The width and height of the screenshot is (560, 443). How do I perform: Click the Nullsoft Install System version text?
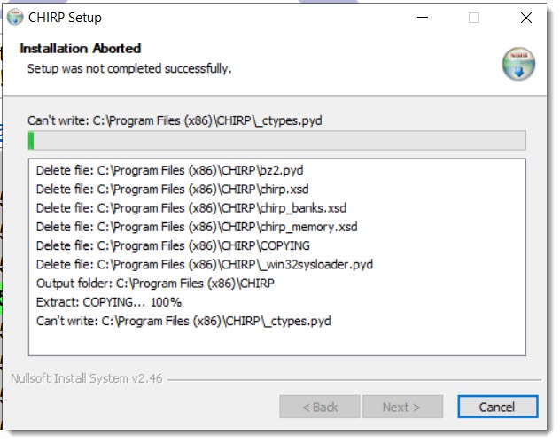87,378
